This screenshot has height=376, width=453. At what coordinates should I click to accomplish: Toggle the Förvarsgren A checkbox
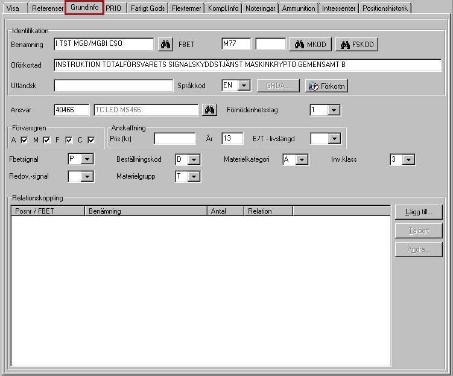(x=24, y=140)
